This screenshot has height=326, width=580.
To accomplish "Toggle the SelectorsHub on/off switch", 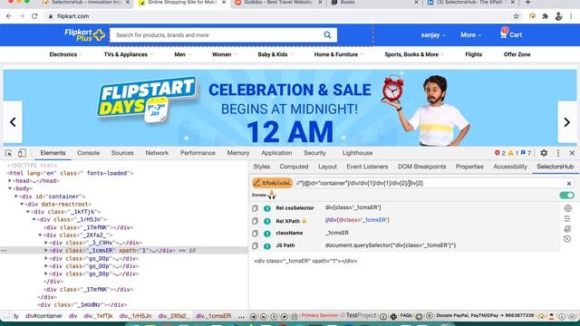I will [566, 195].
